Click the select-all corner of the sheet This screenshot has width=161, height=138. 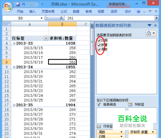6,24
